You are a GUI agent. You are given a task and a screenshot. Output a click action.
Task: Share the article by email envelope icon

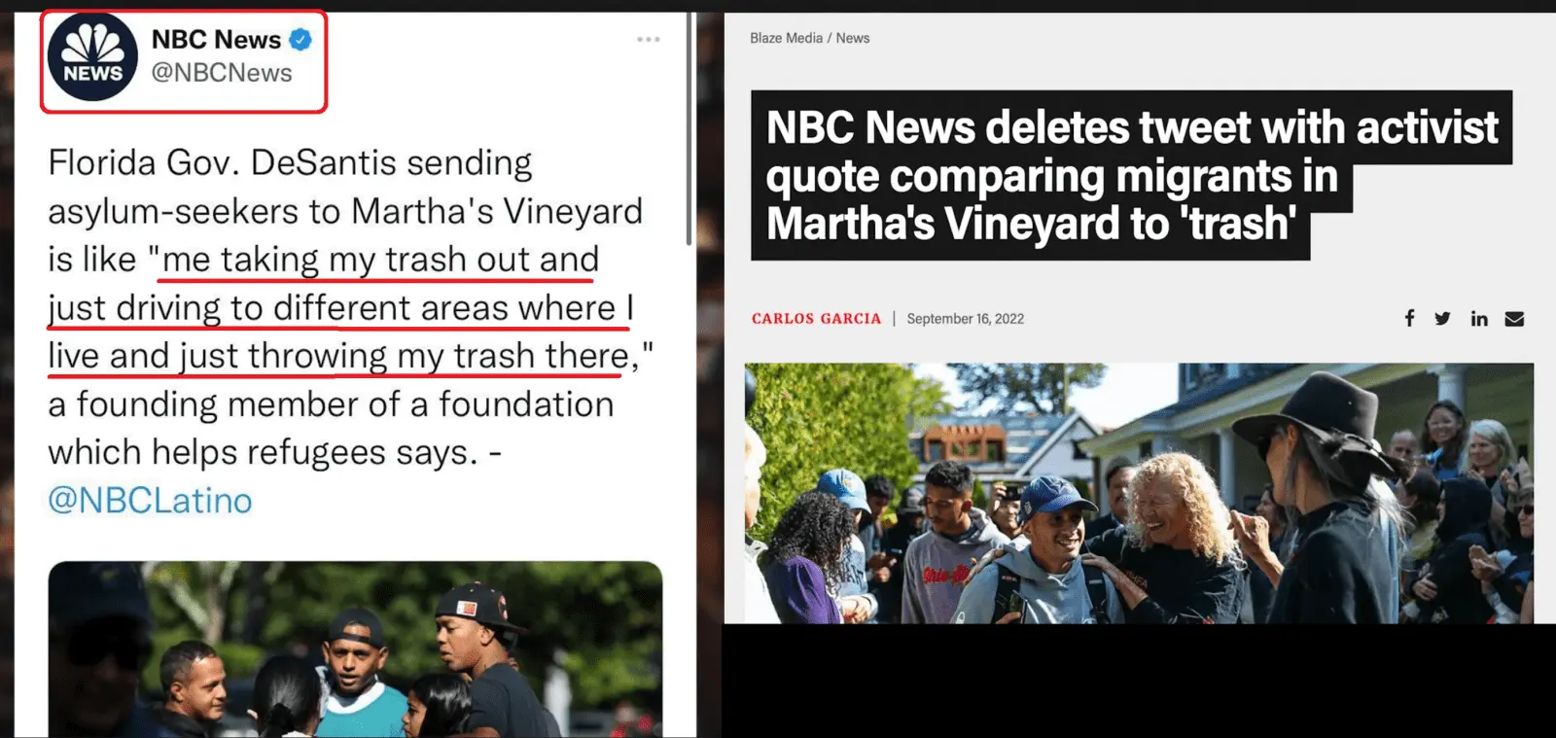pyautogui.click(x=1514, y=318)
